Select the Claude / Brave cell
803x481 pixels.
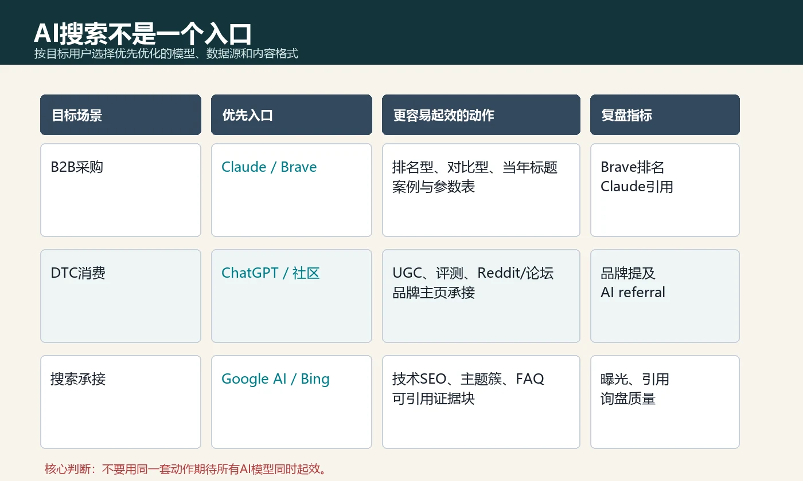(x=291, y=190)
